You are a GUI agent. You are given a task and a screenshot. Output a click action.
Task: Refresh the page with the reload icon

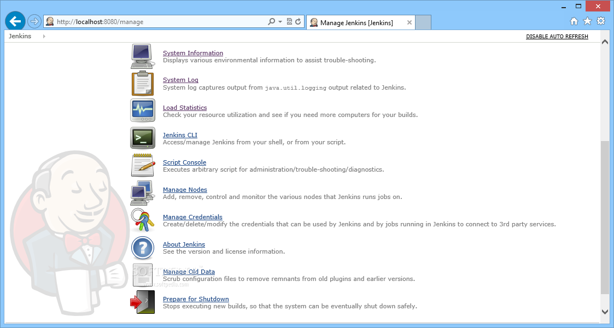298,21
